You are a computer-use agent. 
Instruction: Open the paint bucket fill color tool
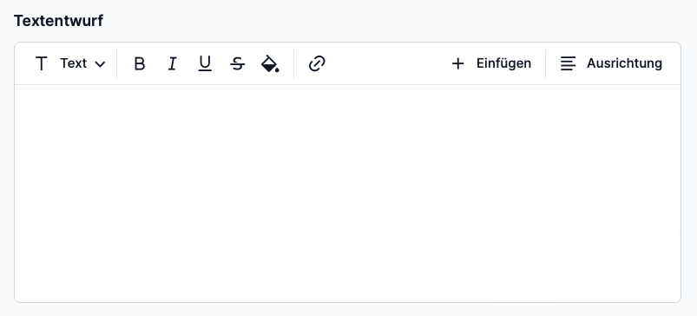(270, 63)
